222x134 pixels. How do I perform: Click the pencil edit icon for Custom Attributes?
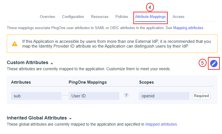click(214, 64)
